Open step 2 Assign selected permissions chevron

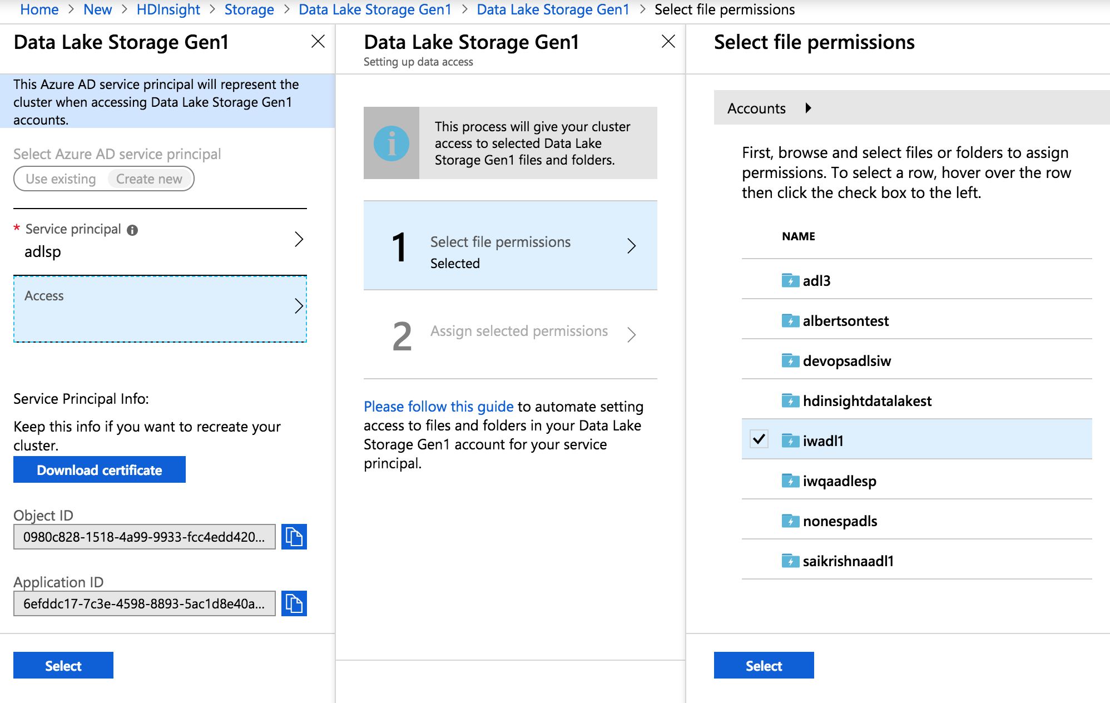(x=631, y=335)
